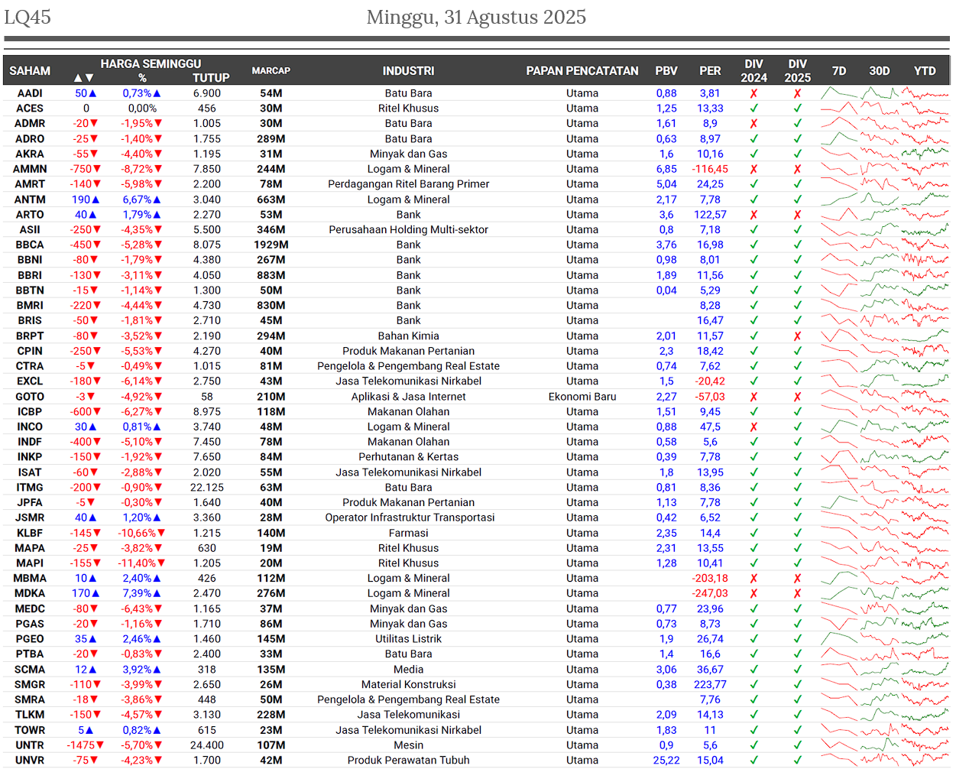Click the red down arrow beside AMMN's -750
Screen dimensions: 956x769
(98, 169)
